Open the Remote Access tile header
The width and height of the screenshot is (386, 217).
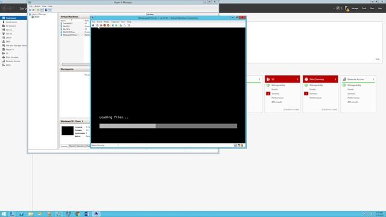click(358, 79)
